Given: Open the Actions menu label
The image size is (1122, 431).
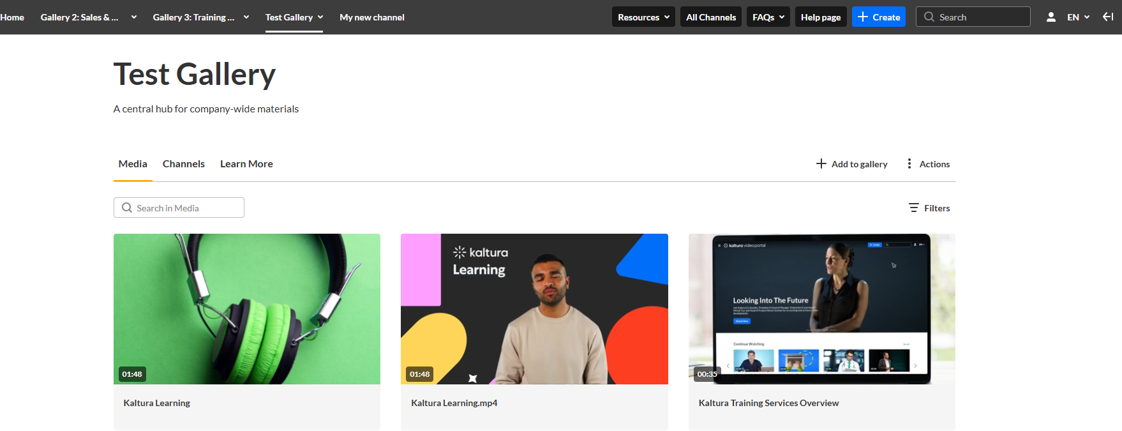Looking at the screenshot, I should (x=934, y=164).
